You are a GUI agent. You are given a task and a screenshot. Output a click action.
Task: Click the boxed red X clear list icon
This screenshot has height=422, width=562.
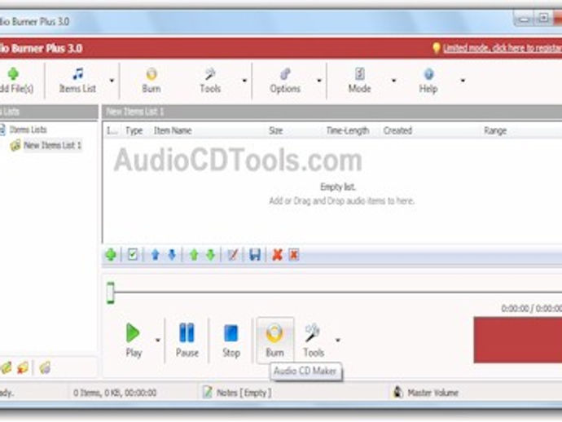click(294, 255)
